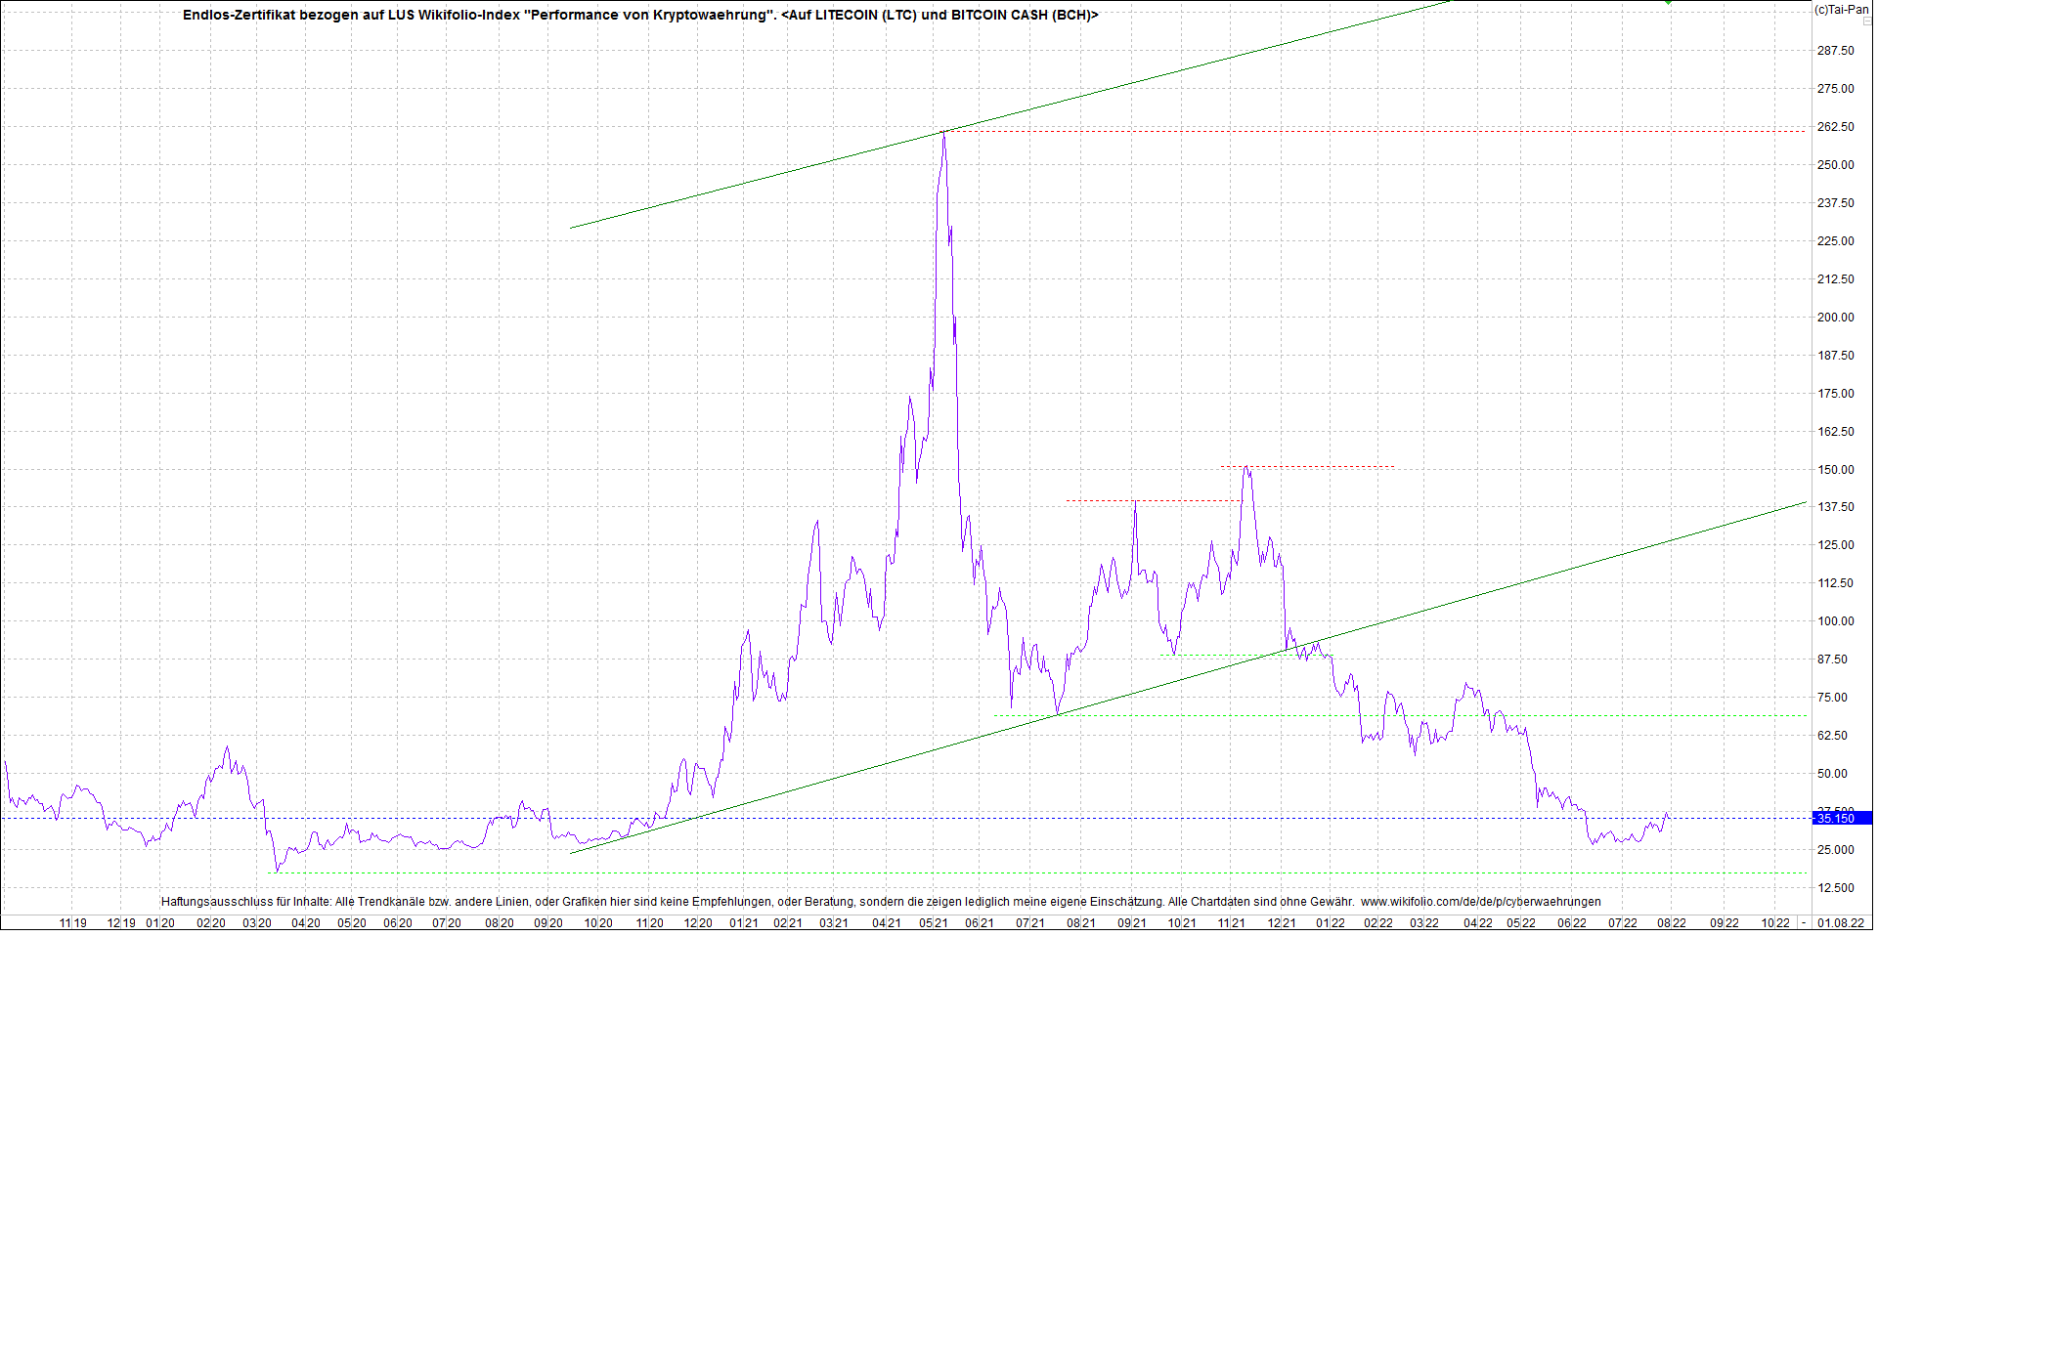The image size is (2053, 1362).
Task: Select the red dotted line at 262.50 peak
Action: (x=1369, y=131)
